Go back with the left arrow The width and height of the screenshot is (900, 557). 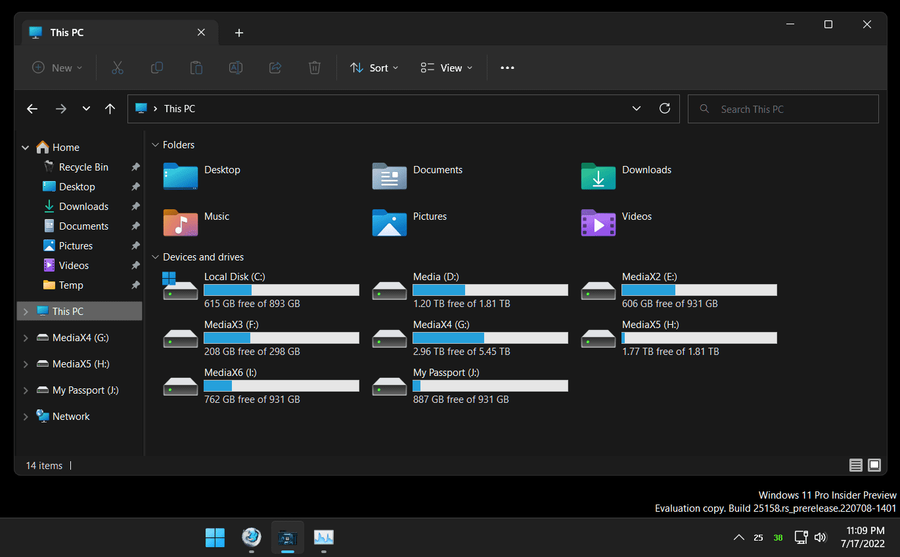[32, 109]
